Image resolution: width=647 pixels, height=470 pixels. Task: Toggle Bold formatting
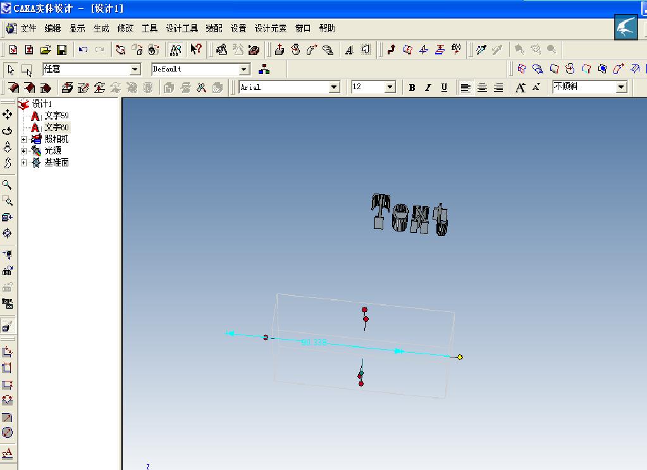[412, 87]
